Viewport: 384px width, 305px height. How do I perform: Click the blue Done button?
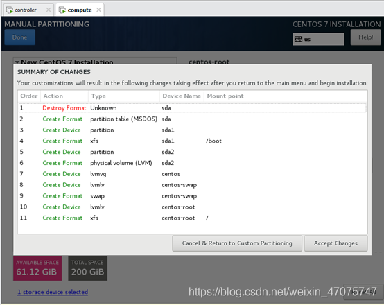(20, 37)
